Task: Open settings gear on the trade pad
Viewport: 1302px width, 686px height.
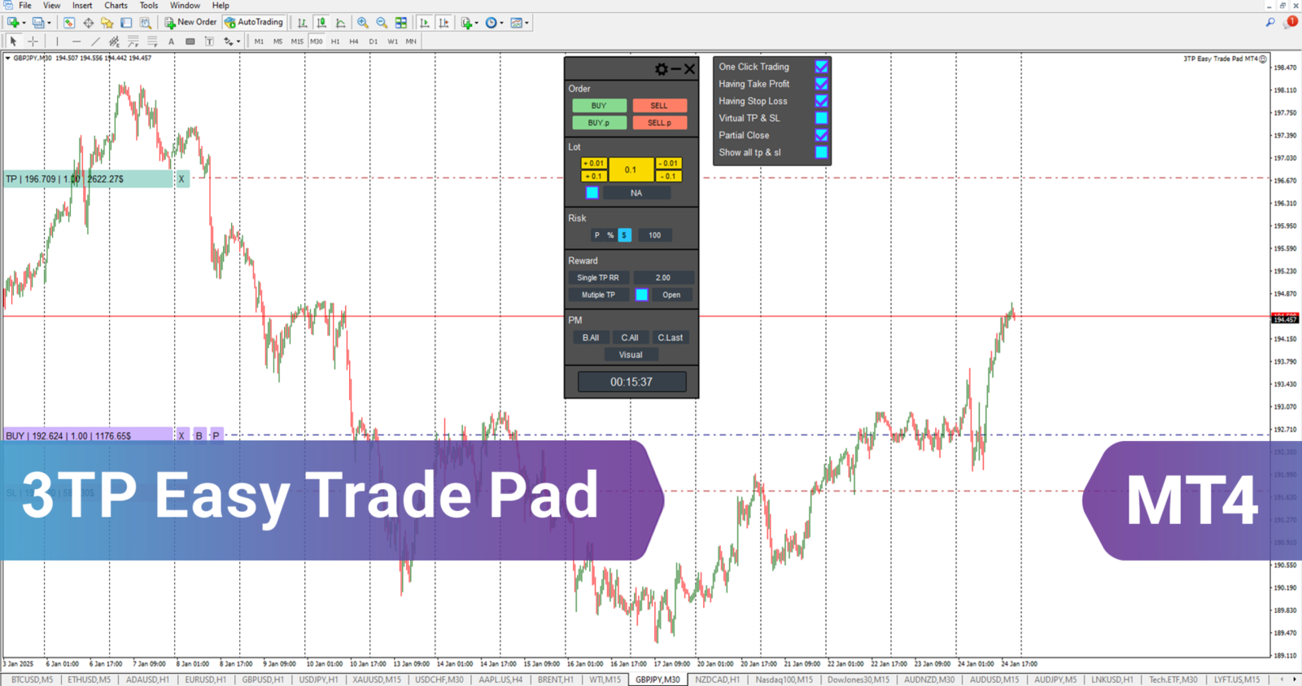Action: click(661, 69)
